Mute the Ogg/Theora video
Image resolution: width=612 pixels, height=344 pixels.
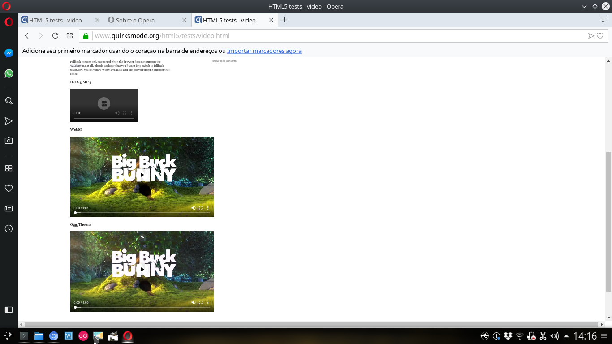pyautogui.click(x=194, y=302)
